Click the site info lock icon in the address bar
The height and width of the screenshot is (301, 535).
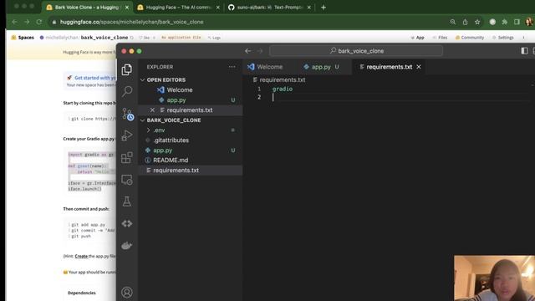point(53,22)
